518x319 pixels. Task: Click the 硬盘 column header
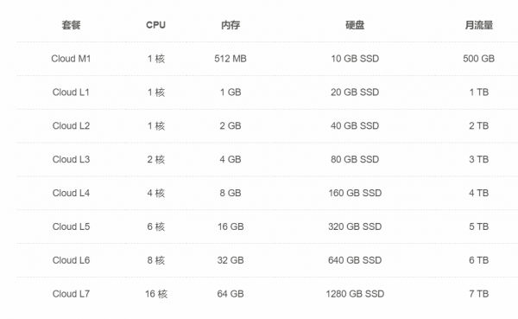click(x=355, y=25)
